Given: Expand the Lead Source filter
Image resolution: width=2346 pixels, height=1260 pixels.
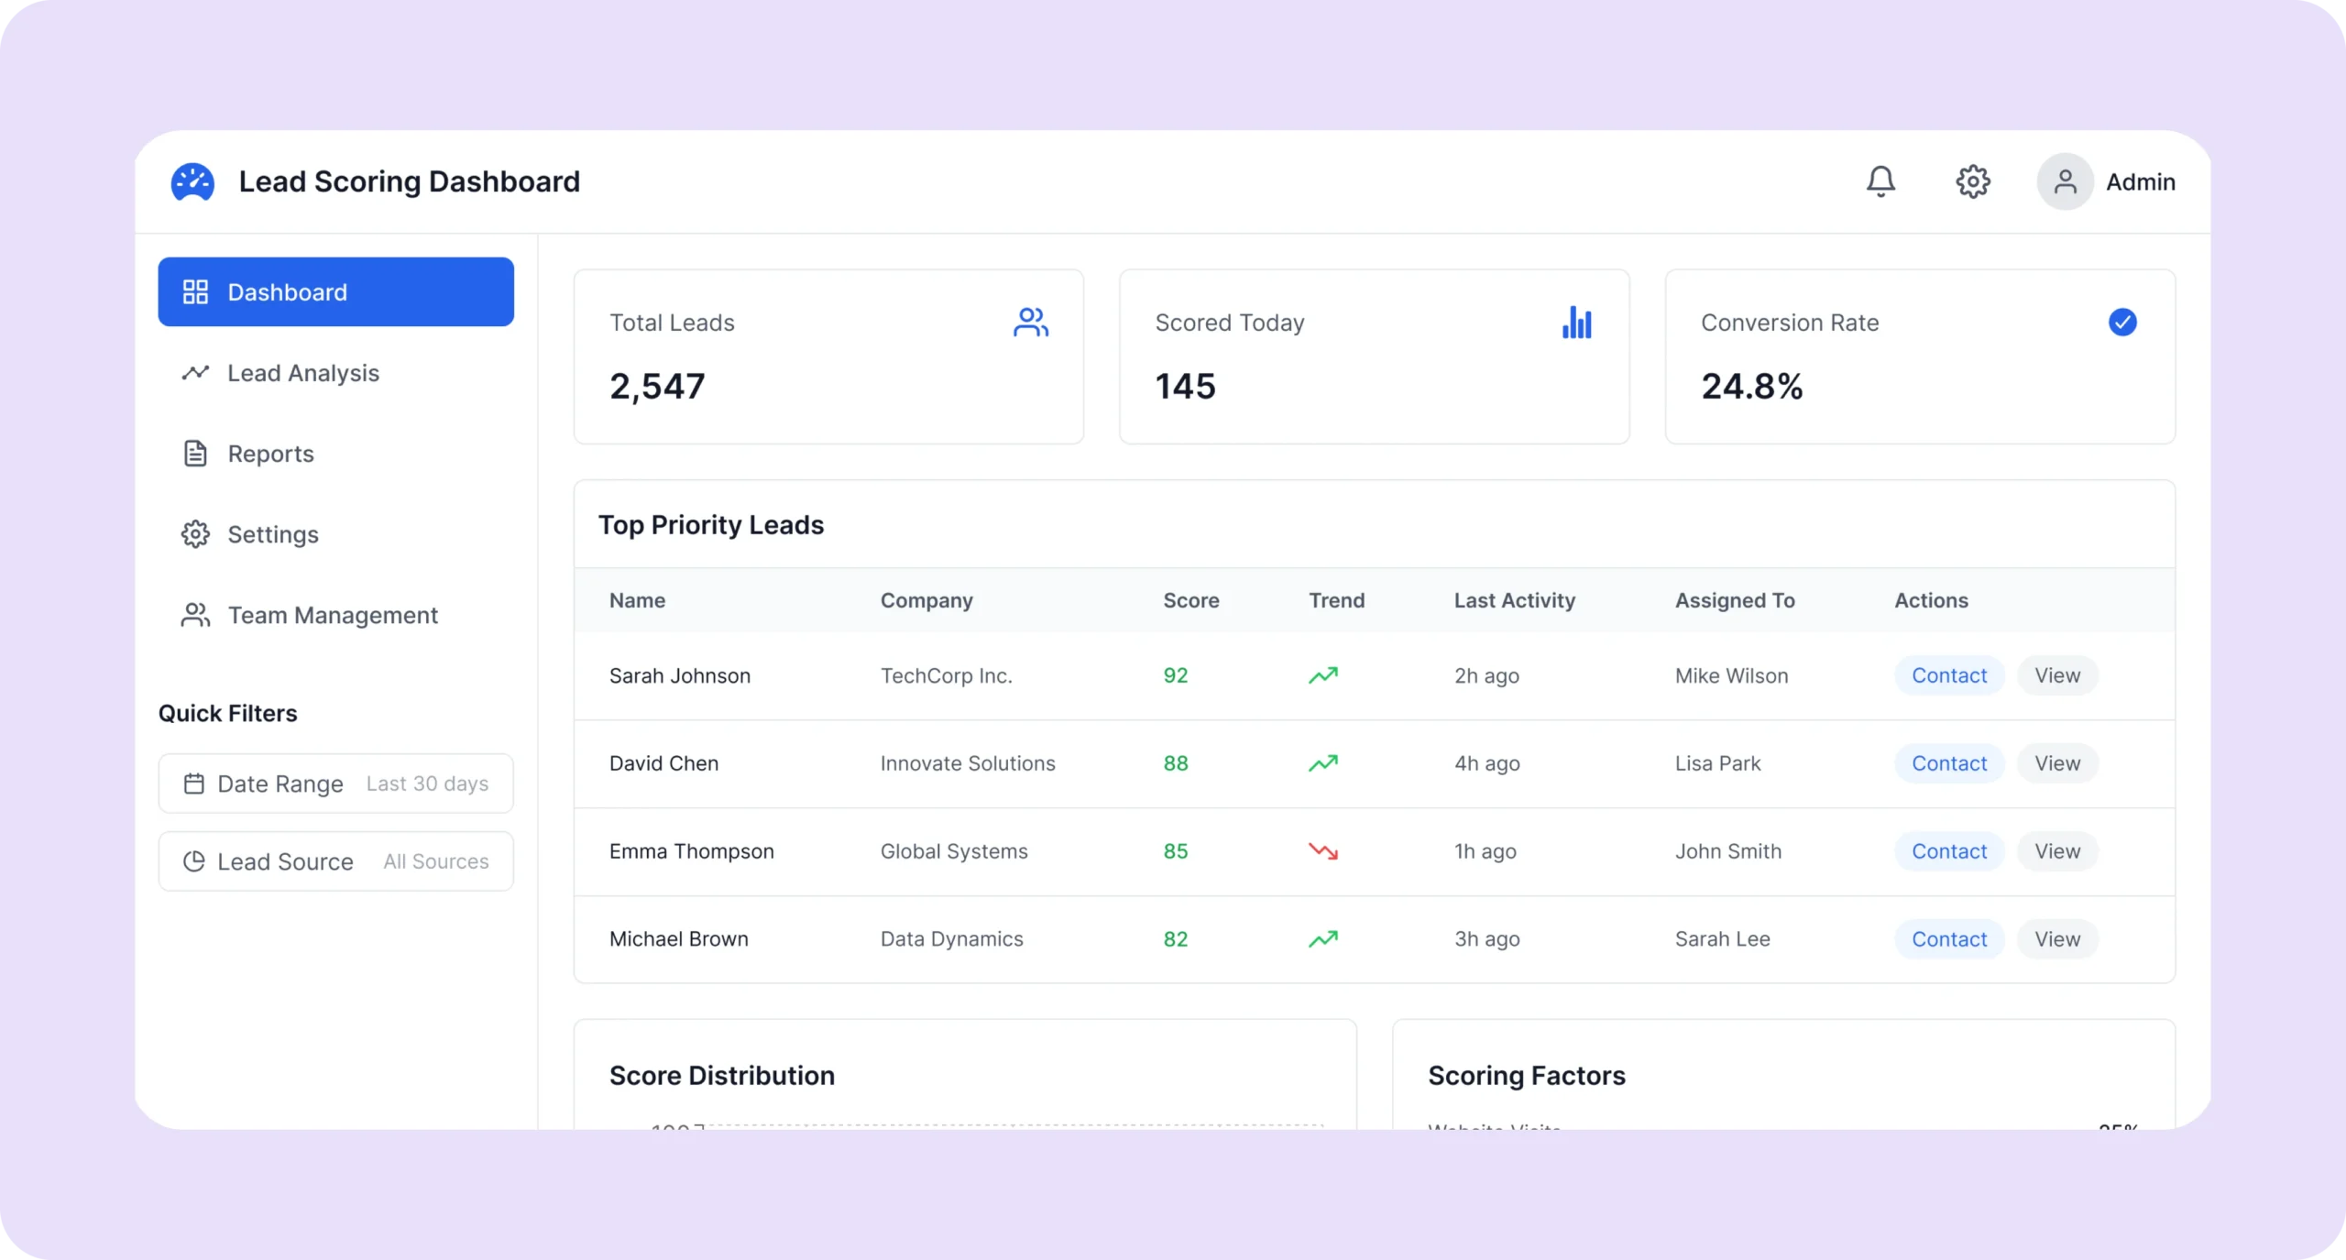Looking at the screenshot, I should coord(335,861).
